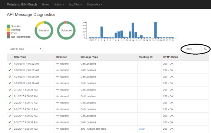This screenshot has width=211, height=133.
Task: Open tracking ID 3529 link
Action: (142, 129)
